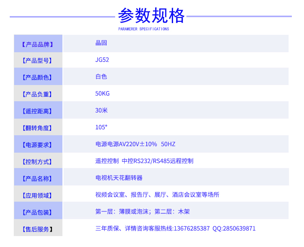Screen dimensions: 304x247
Task: Click the AV220V±10% 50HZ power value
Action: (x=135, y=144)
